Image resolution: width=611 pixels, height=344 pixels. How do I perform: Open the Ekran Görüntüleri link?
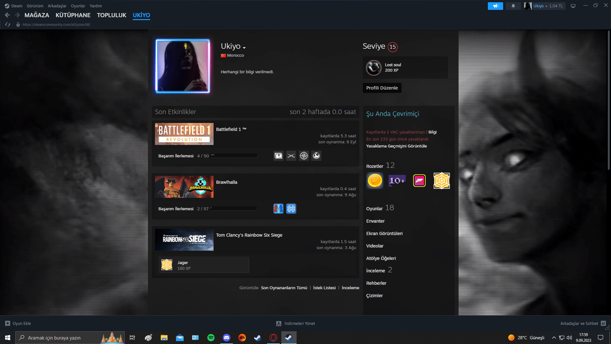[x=384, y=233]
